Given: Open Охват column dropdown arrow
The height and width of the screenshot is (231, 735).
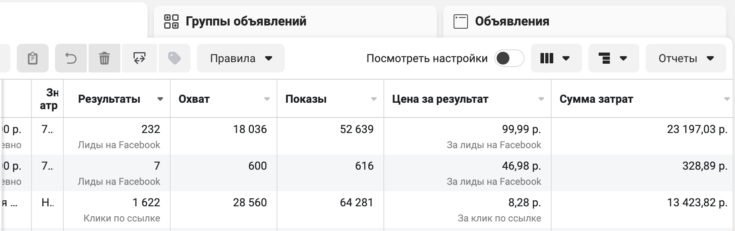Looking at the screenshot, I should pyautogui.click(x=267, y=99).
